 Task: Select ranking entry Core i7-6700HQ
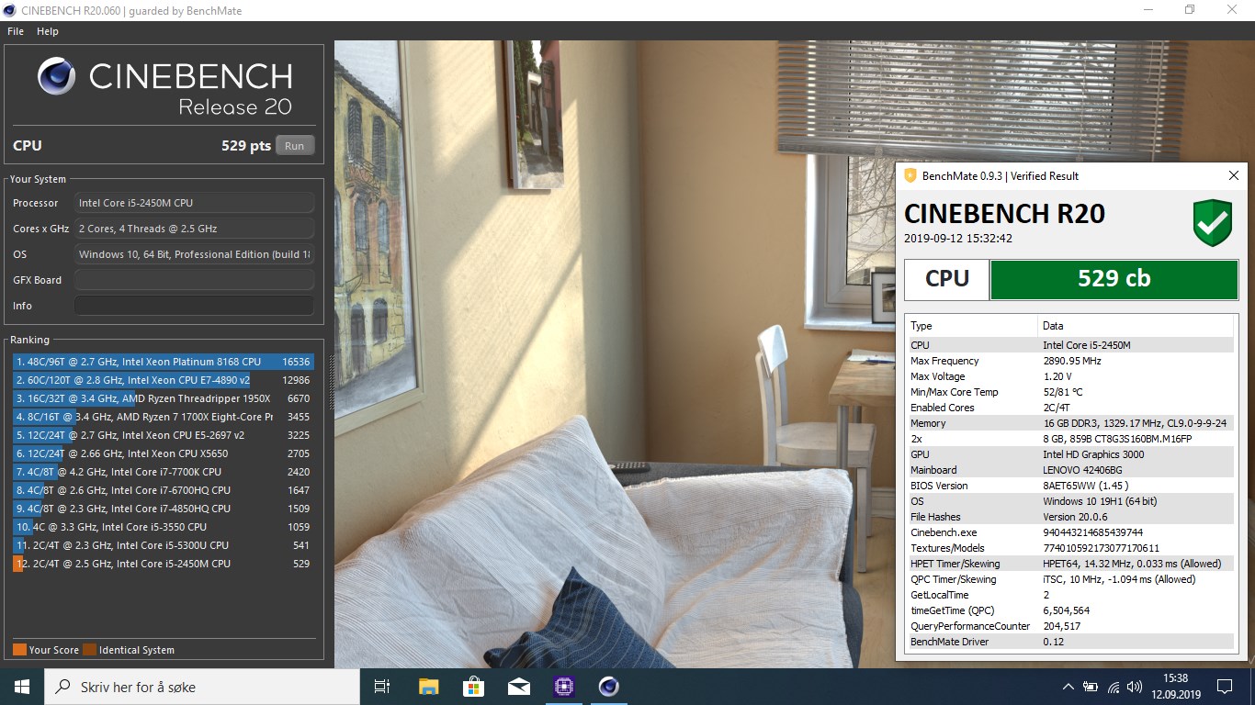click(163, 490)
